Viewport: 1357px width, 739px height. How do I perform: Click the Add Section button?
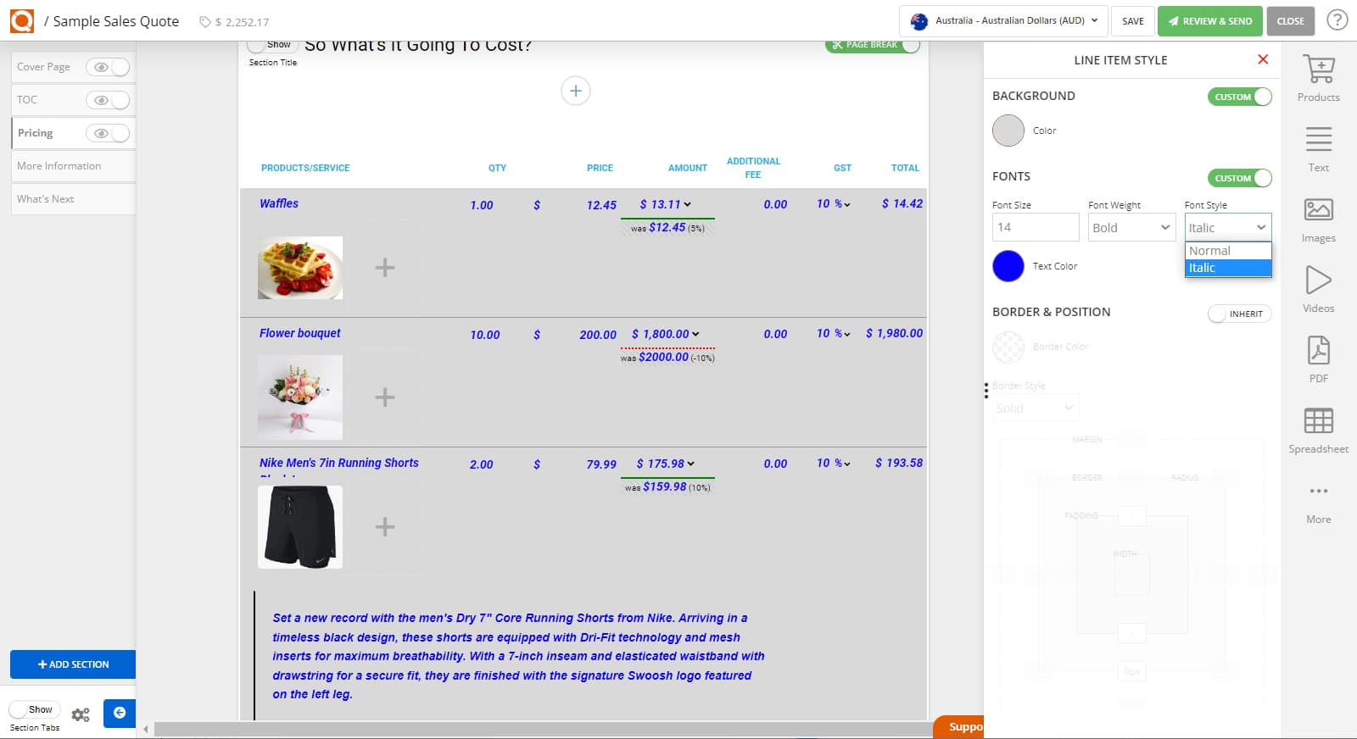73,664
